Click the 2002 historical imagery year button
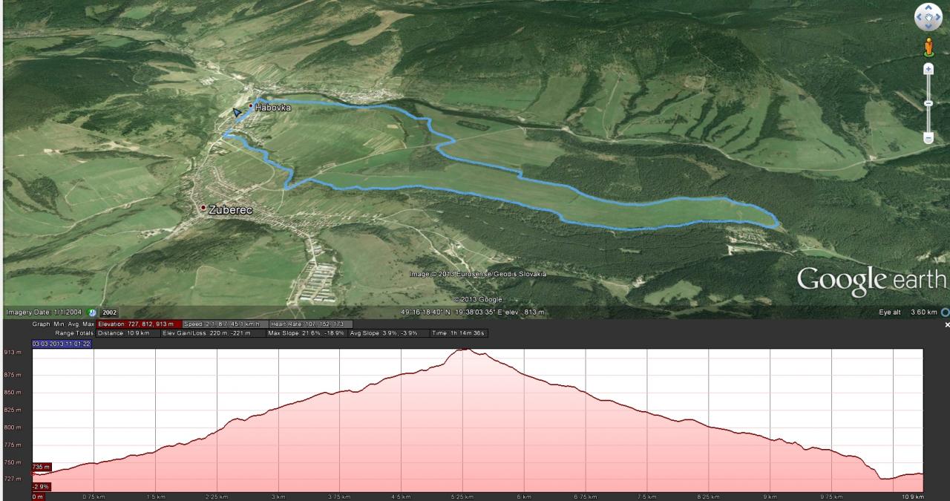This screenshot has height=501, width=950. 109,312
